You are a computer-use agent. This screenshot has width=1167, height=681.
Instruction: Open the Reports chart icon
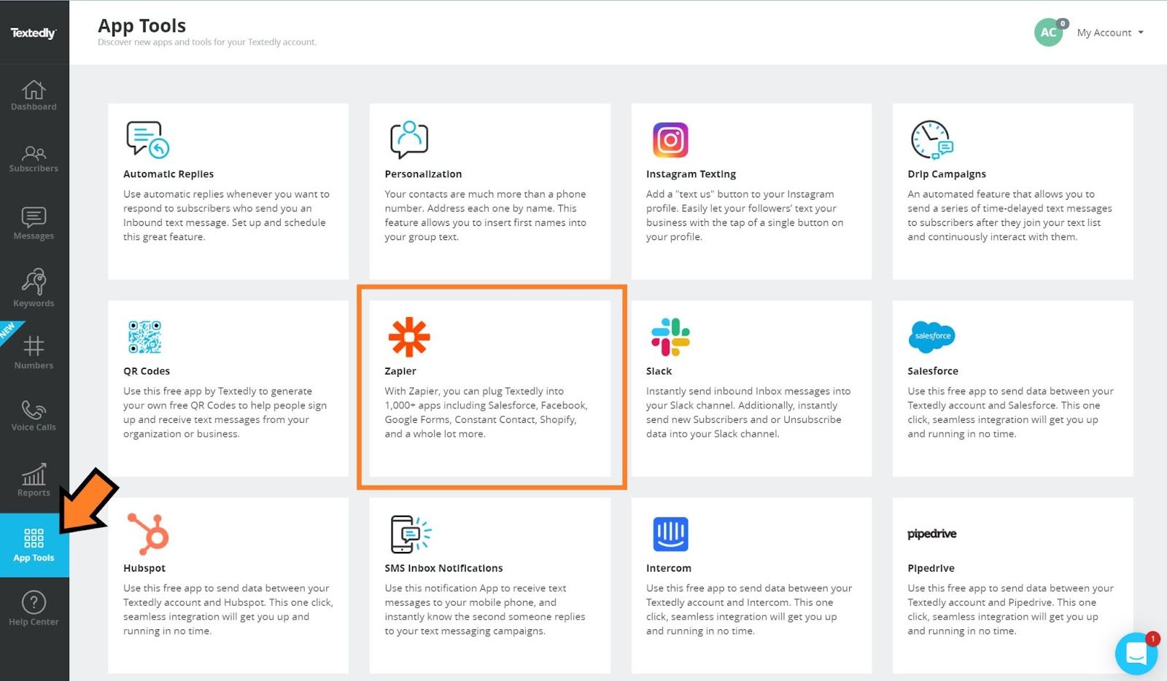34,475
